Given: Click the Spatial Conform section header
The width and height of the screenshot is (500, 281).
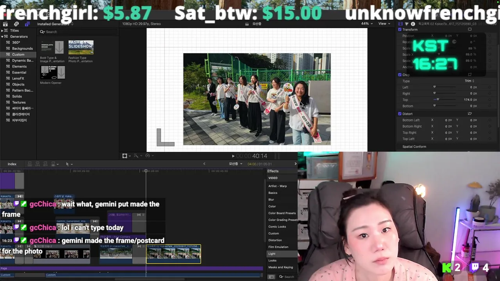Looking at the screenshot, I should pos(414,147).
